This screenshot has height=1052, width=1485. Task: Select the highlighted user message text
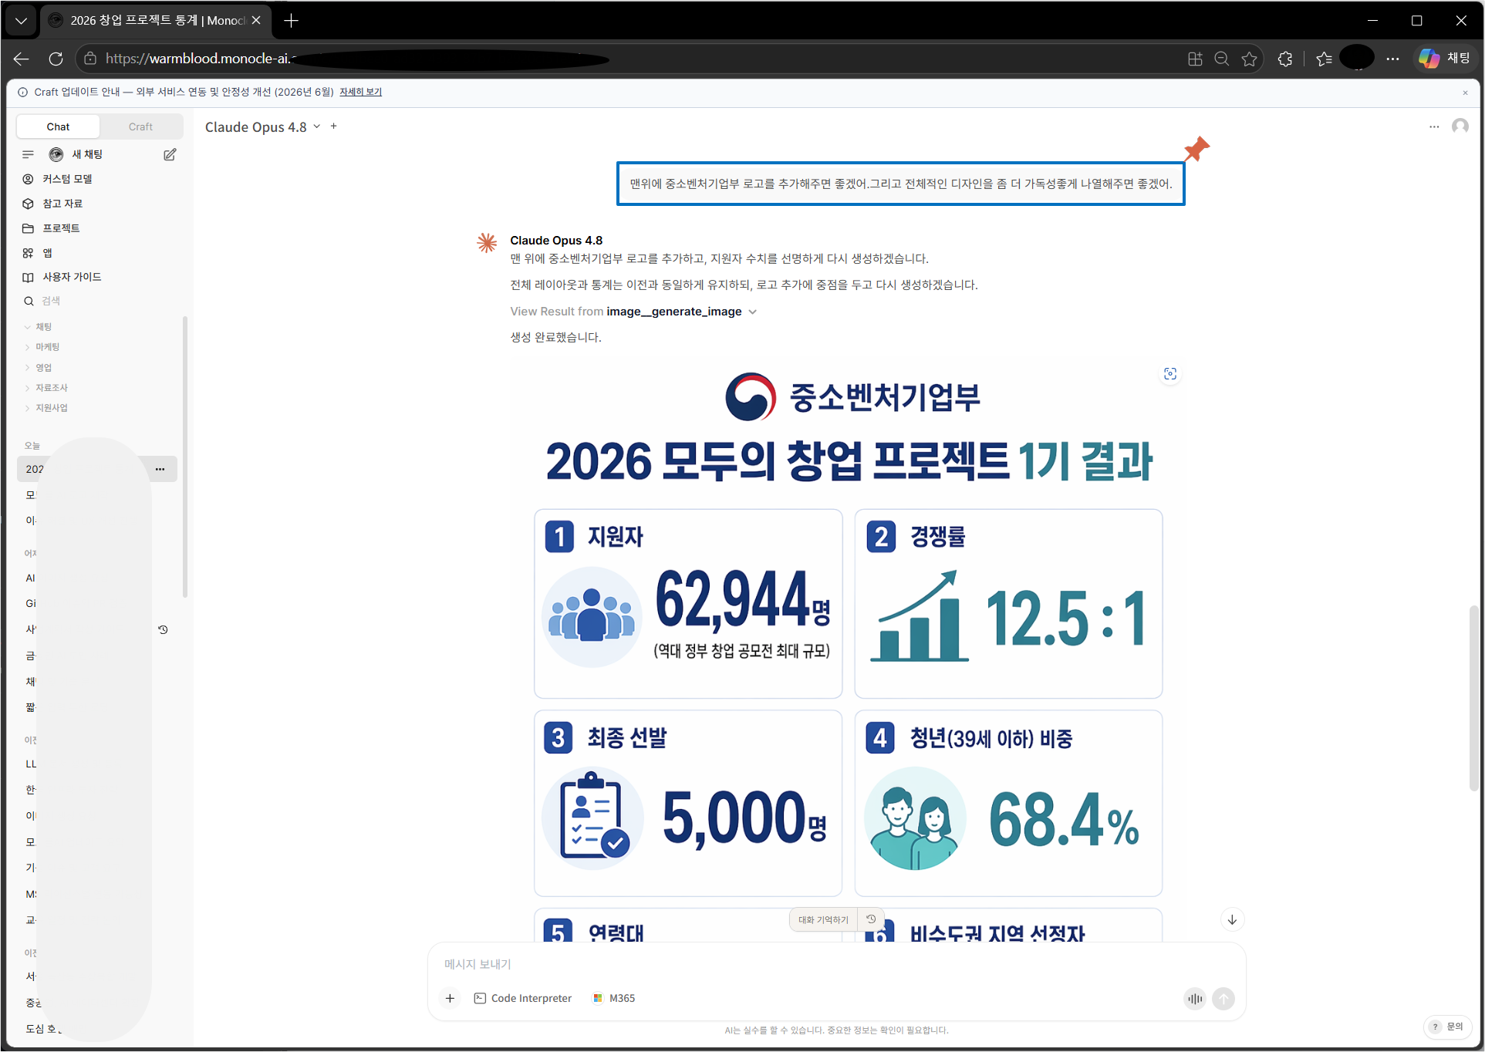pos(900,184)
